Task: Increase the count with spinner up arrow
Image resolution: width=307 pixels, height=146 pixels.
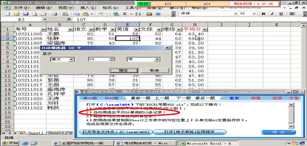Action: tap(112, 58)
